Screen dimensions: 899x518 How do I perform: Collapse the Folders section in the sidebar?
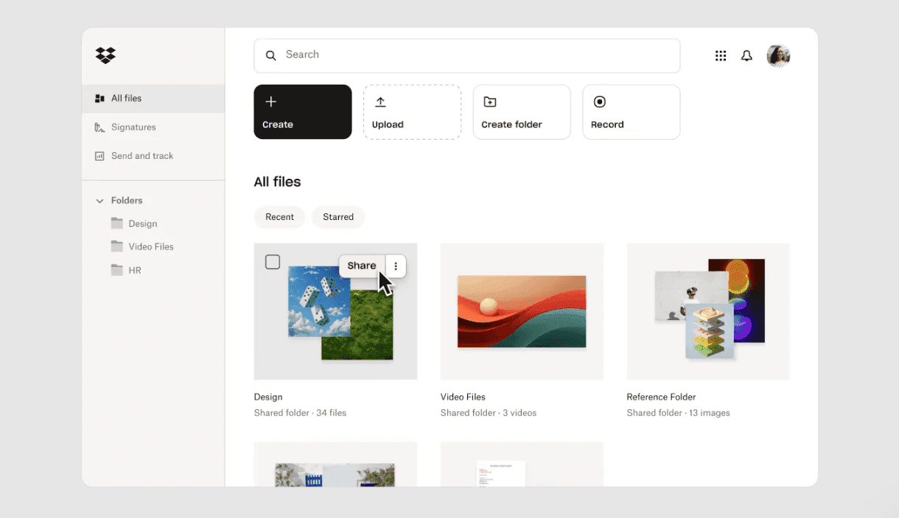tap(99, 200)
